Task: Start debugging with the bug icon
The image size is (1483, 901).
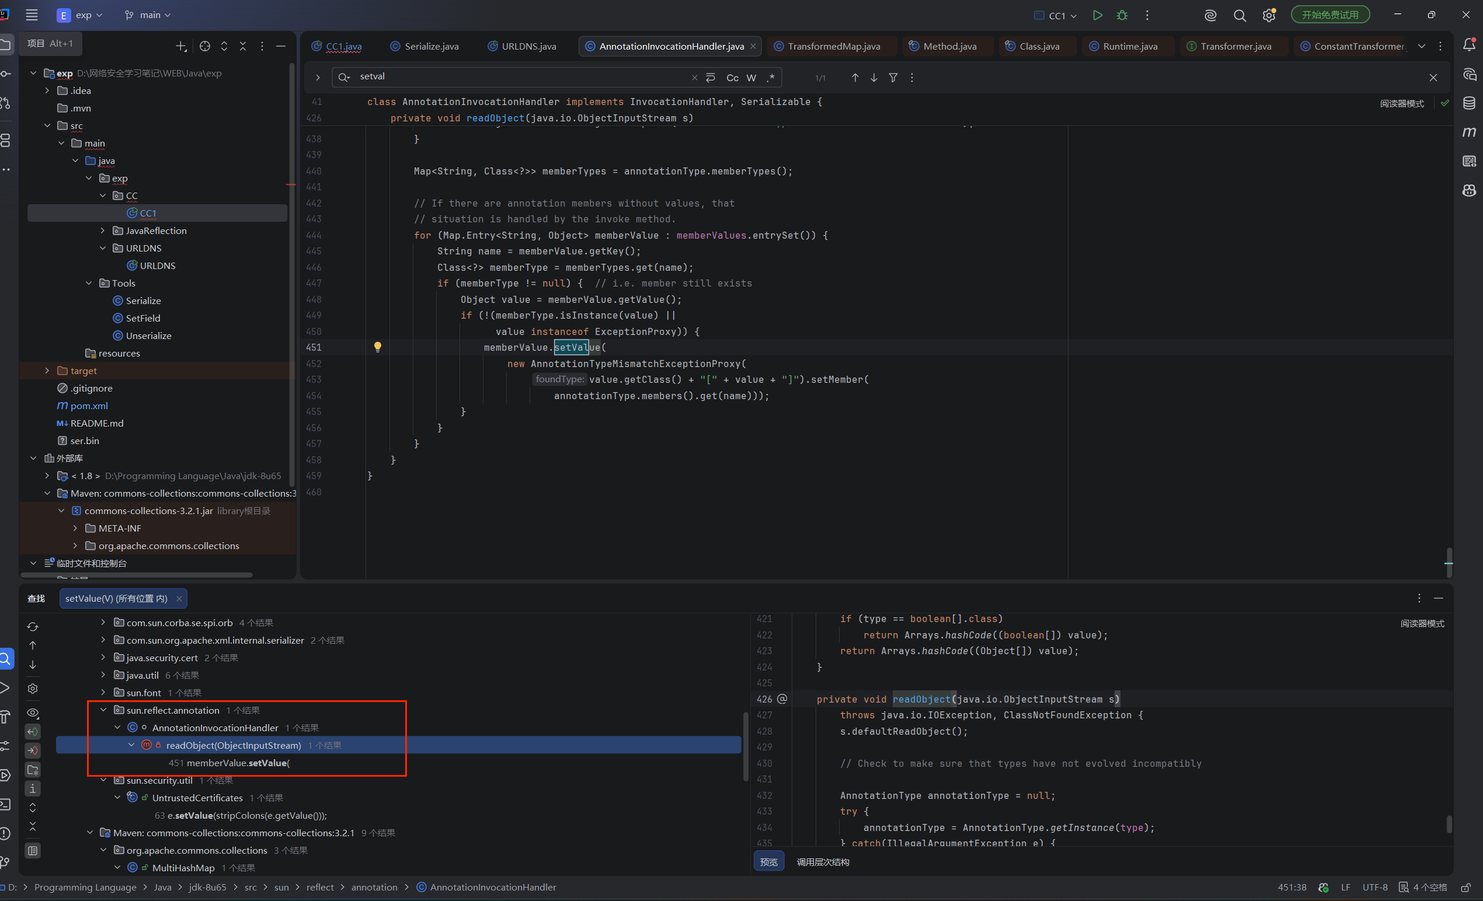Action: [x=1122, y=15]
